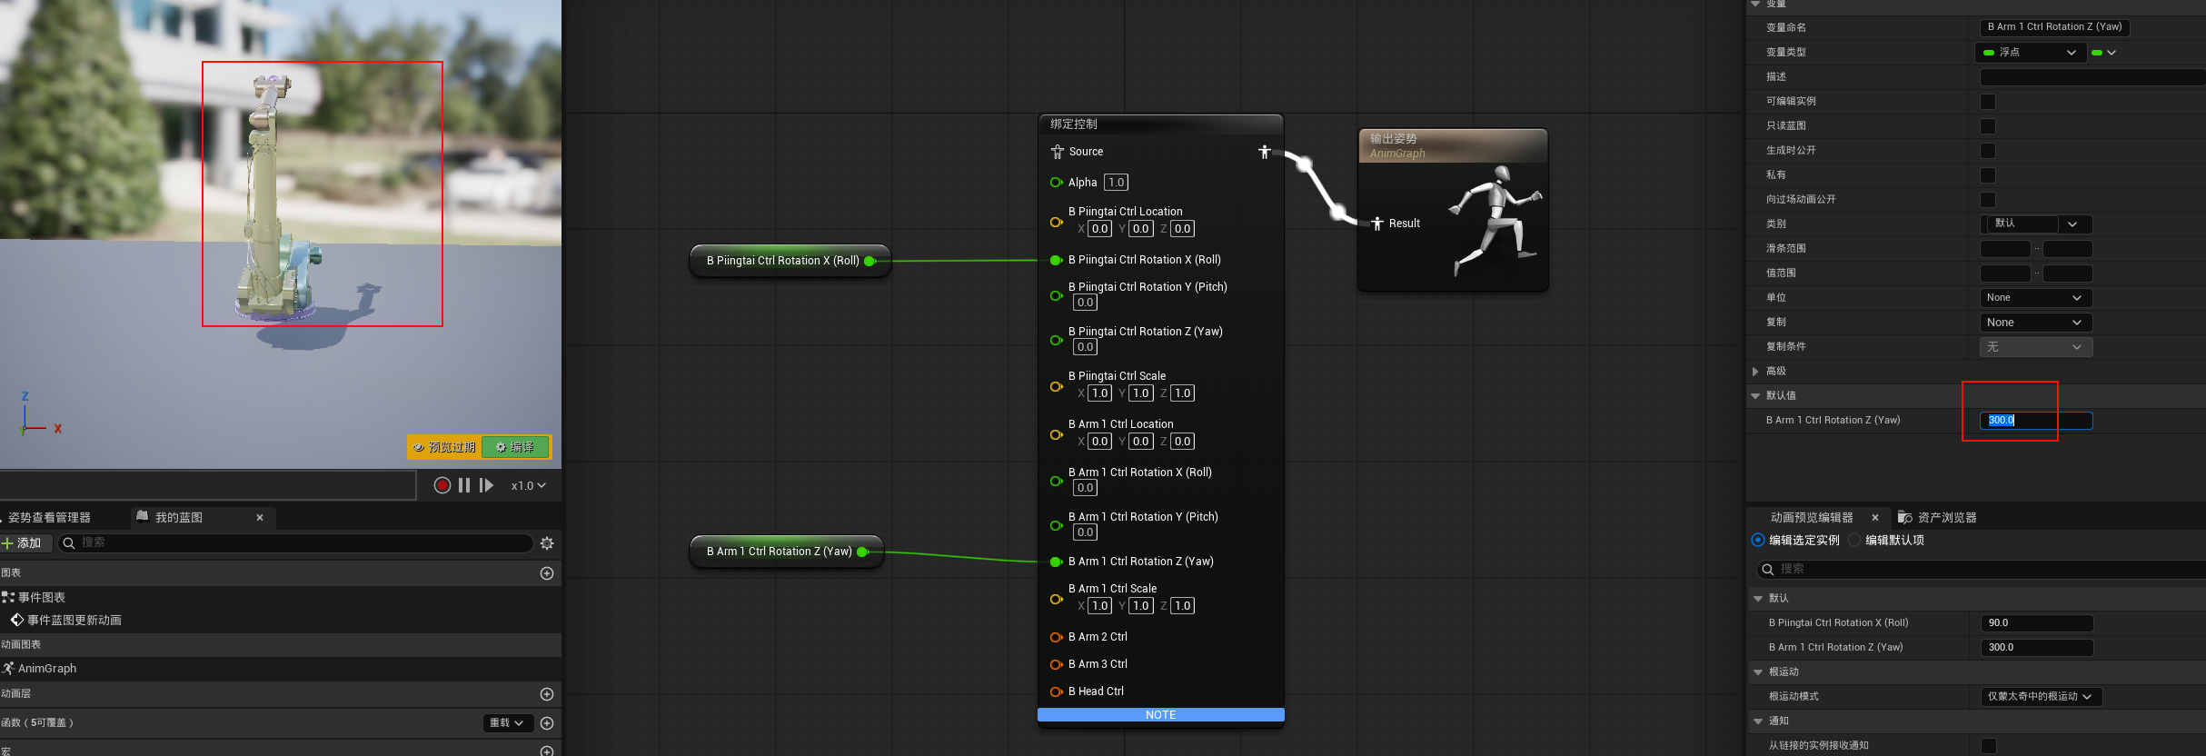
Task: Click the B Piingtai Ctrl Location pin
Action: [1056, 222]
